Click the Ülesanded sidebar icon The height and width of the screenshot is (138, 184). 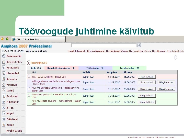(4, 73)
